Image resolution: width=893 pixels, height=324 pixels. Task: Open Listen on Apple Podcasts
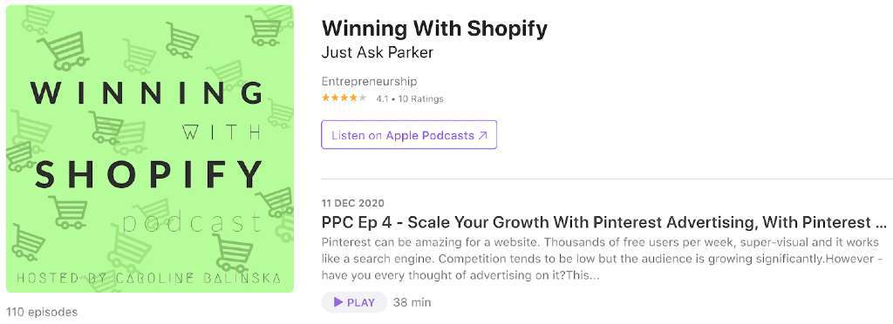409,135
